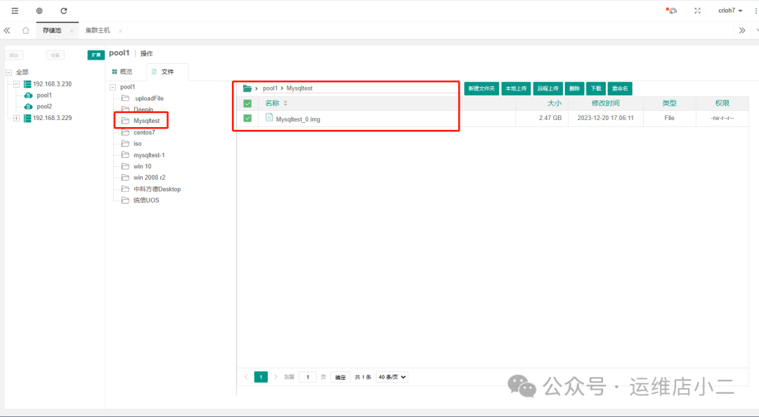Open the 操作 menu next to pool1
The width and height of the screenshot is (759, 417).
(x=147, y=53)
